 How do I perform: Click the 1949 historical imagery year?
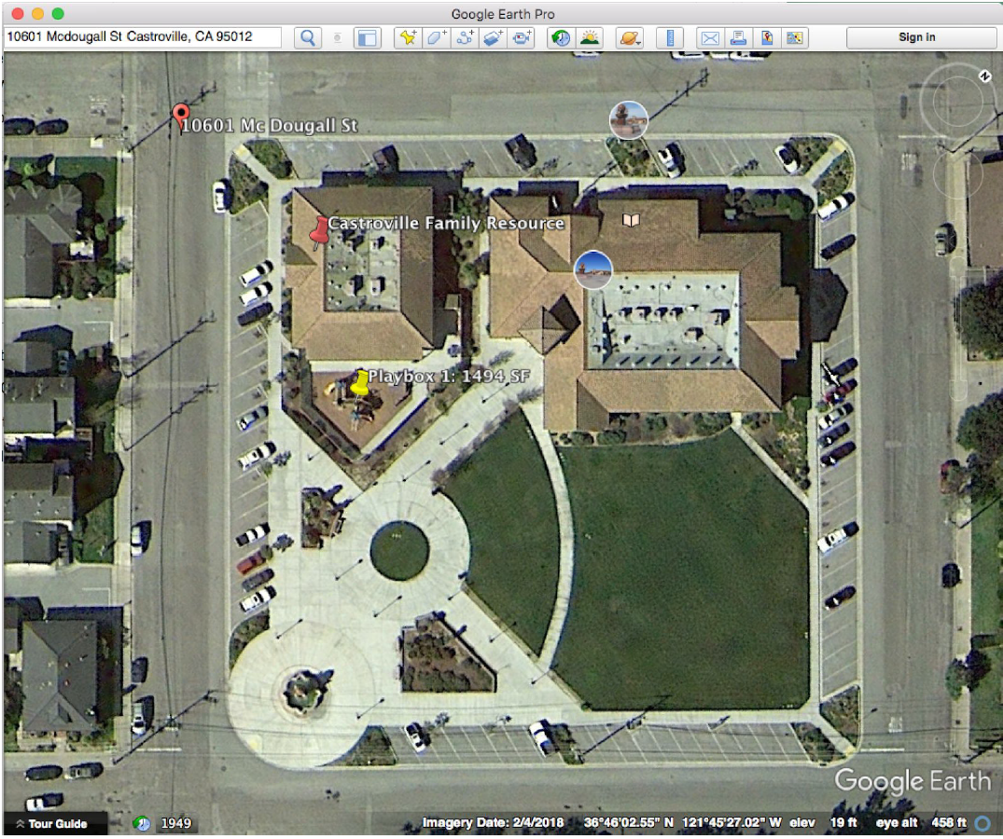tap(175, 824)
